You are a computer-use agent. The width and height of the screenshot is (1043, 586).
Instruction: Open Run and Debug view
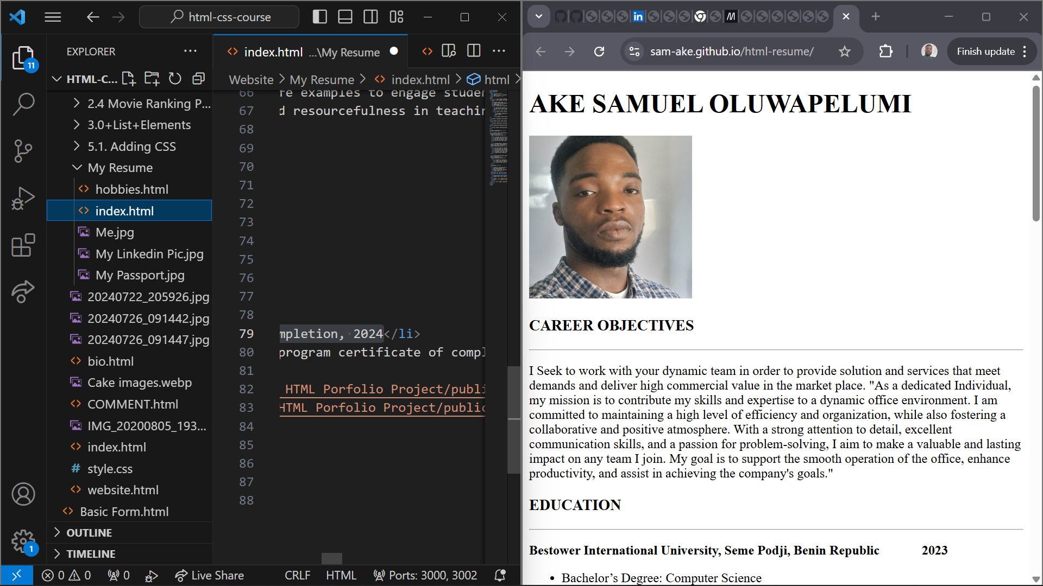click(23, 198)
